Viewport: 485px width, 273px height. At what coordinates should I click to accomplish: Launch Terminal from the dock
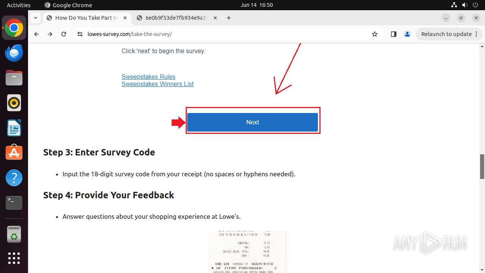tap(14, 203)
